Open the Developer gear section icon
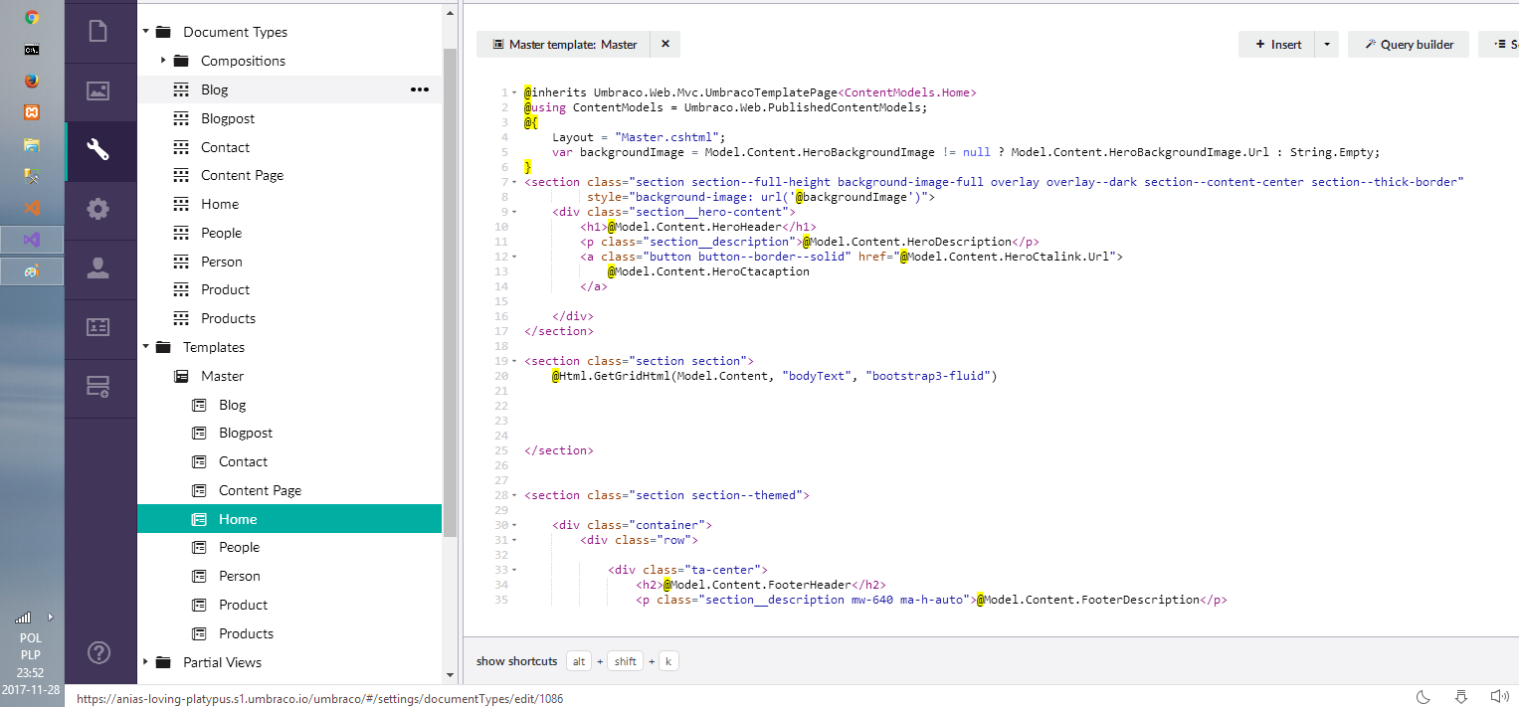The image size is (1519, 707). [x=98, y=210]
